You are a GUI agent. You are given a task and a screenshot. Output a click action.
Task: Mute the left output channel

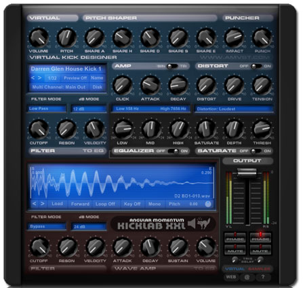[x=235, y=249]
